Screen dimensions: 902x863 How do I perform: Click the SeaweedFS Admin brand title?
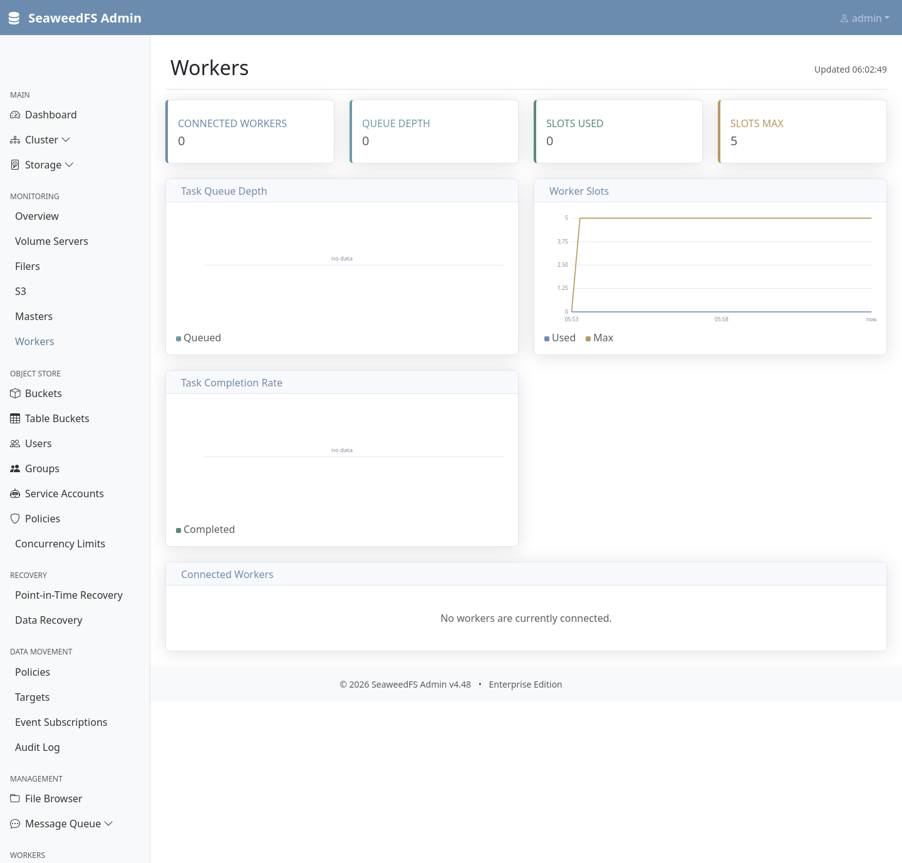85,18
